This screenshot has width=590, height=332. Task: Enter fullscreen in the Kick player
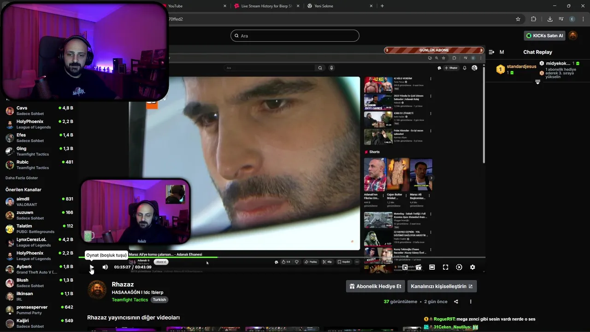446,267
